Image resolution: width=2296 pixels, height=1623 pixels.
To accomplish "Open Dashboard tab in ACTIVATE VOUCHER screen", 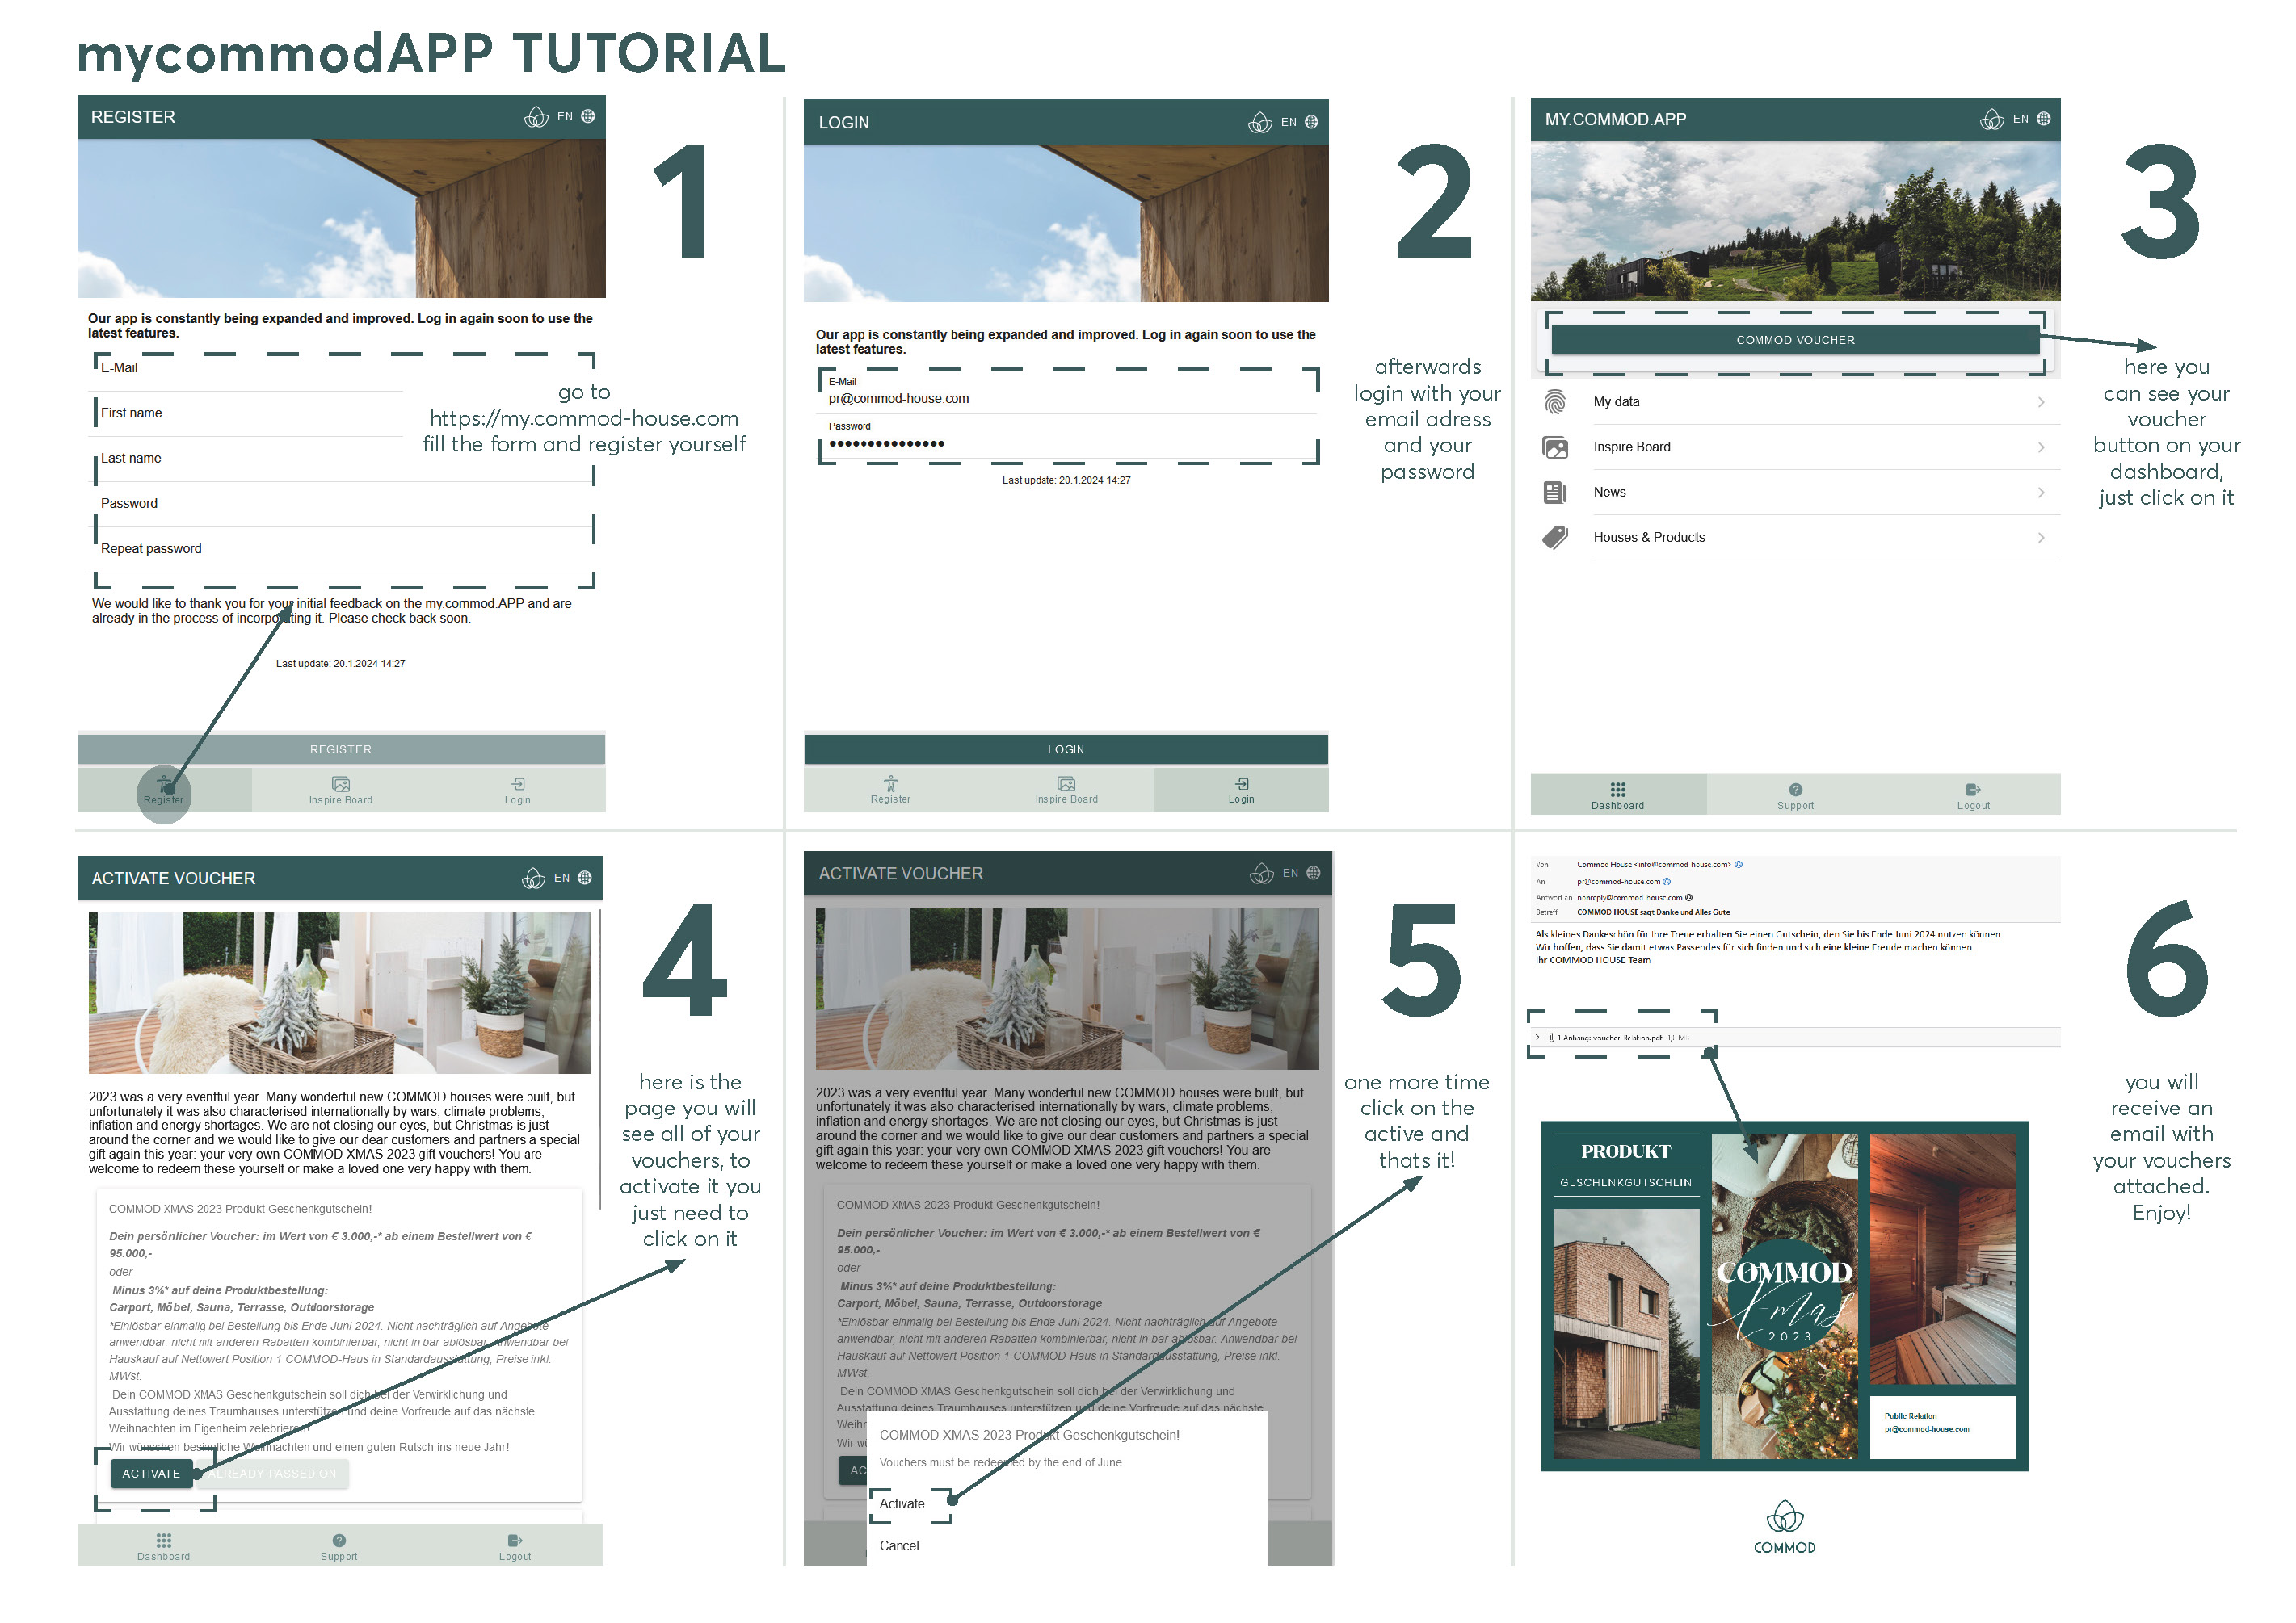I will pyautogui.click(x=164, y=1547).
